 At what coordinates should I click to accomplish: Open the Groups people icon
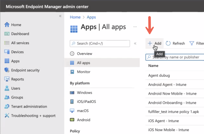pos(7,97)
